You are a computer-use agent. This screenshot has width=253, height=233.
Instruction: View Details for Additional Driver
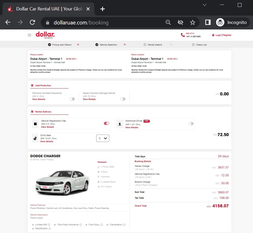[x=132, y=127]
